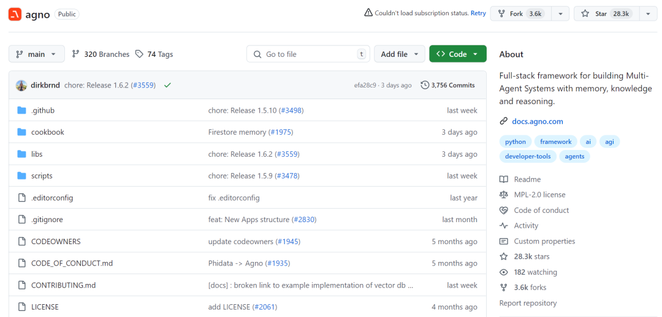
Task: Open the main branch selector dropdown
Action: 37,54
